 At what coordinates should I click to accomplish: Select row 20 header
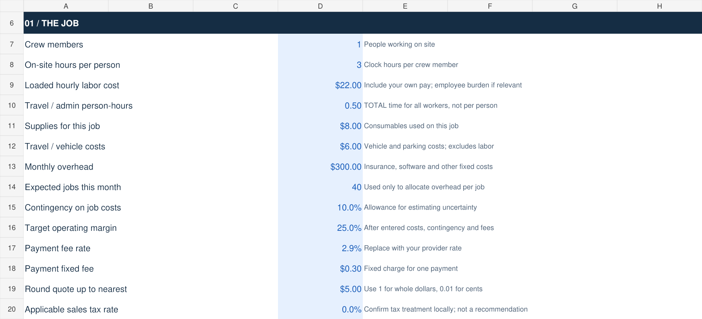point(12,309)
